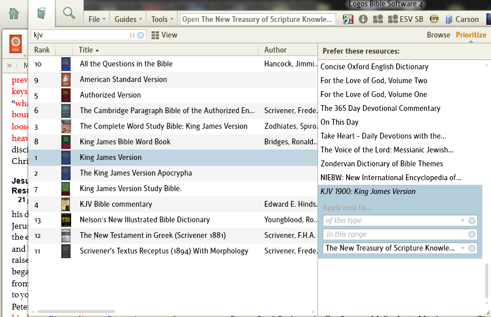Image resolution: width=491 pixels, height=317 pixels.
Task: Select The Cambridge Paragraph Bible row
Action: tap(173, 111)
